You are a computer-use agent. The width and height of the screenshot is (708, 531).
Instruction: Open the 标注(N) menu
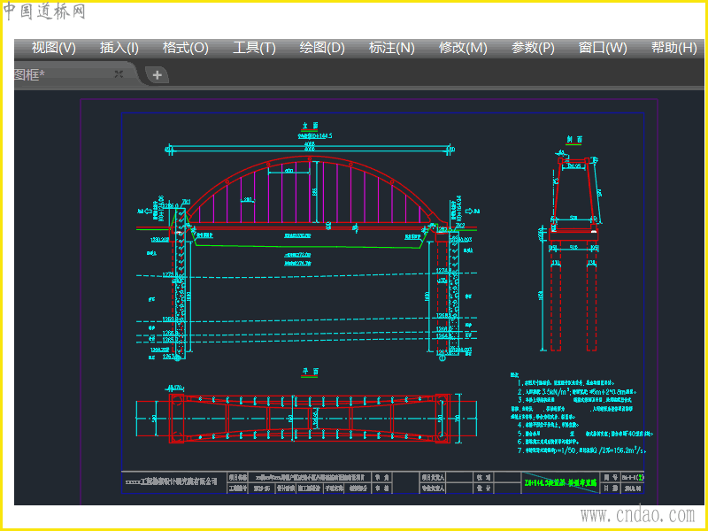click(391, 48)
